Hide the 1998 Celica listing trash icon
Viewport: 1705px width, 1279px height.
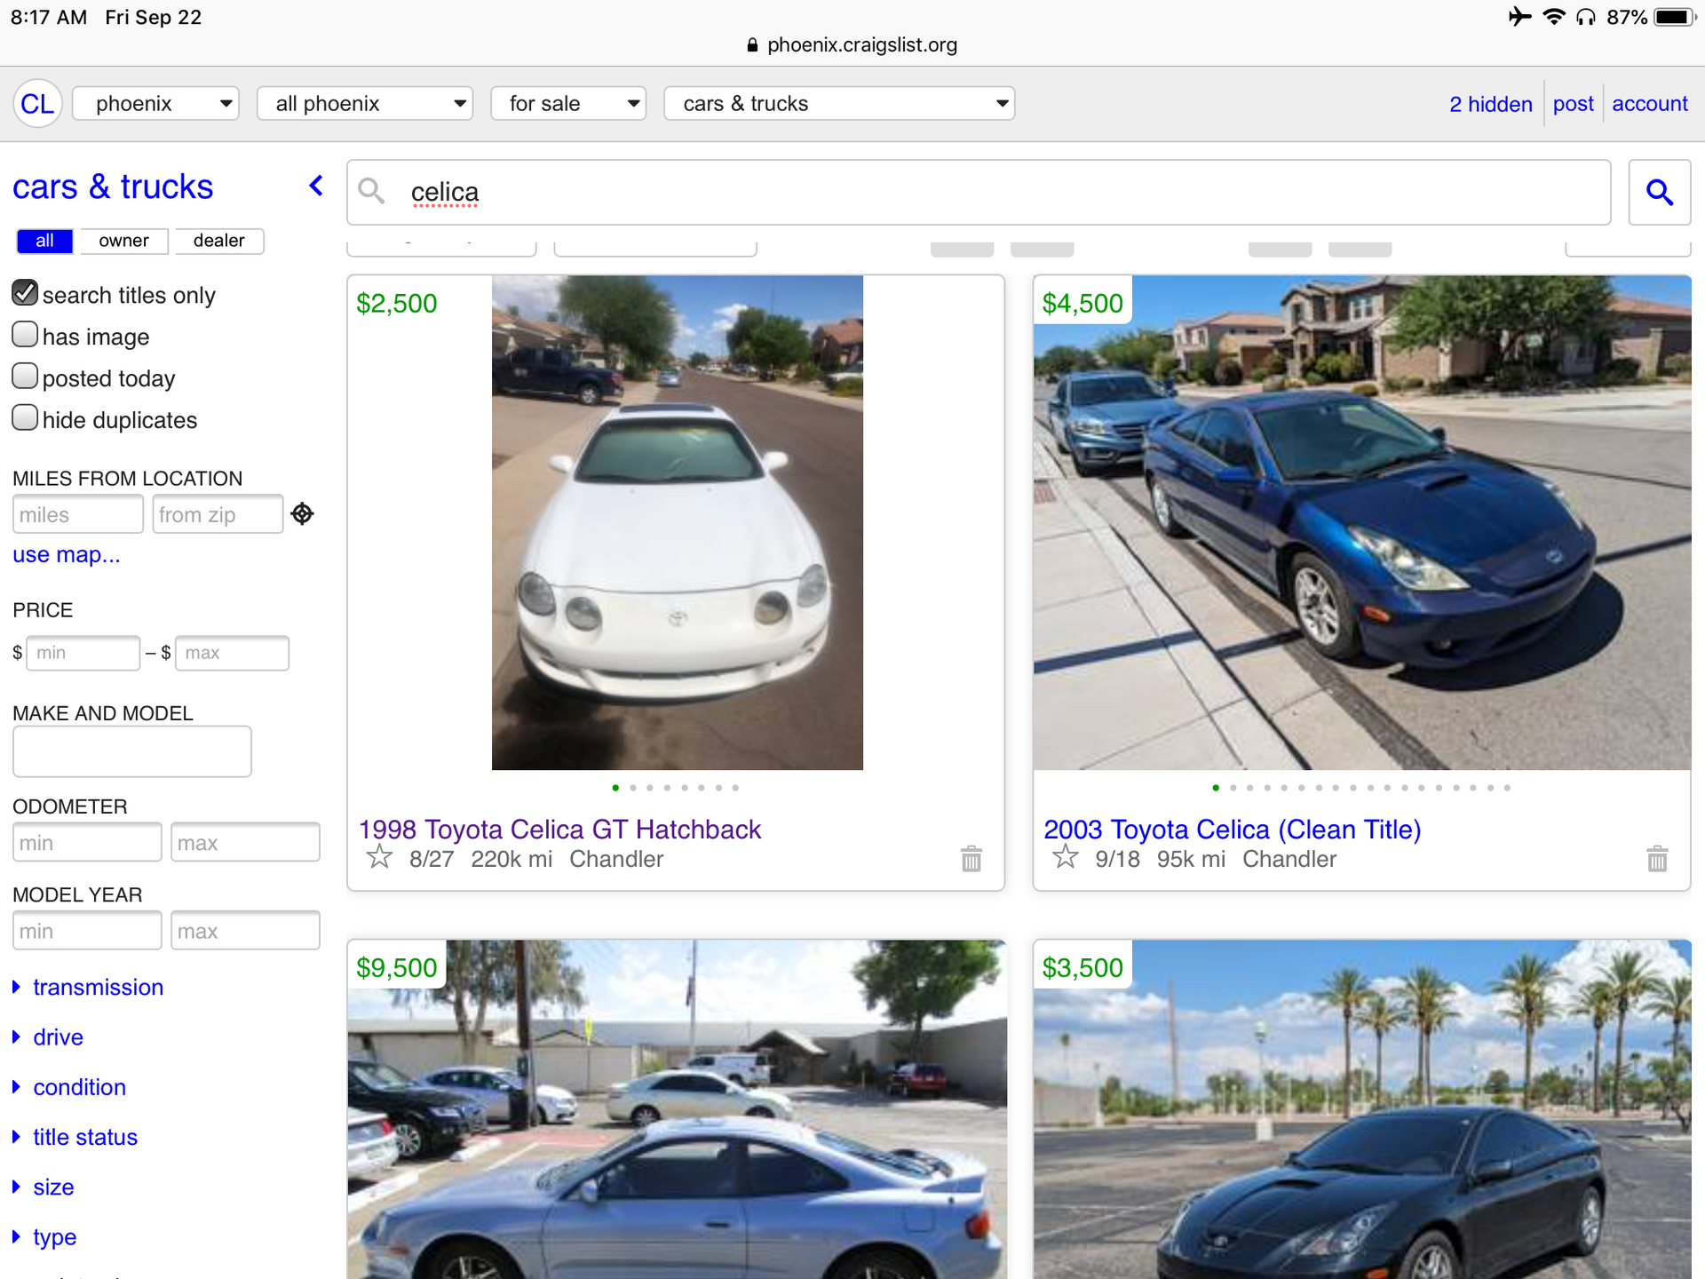971,859
